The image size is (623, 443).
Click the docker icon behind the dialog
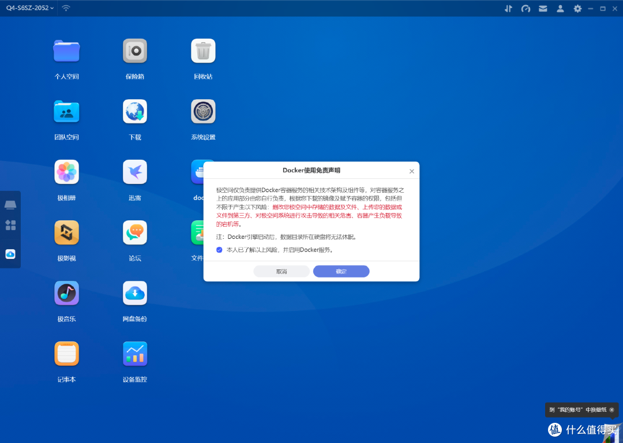[197, 172]
